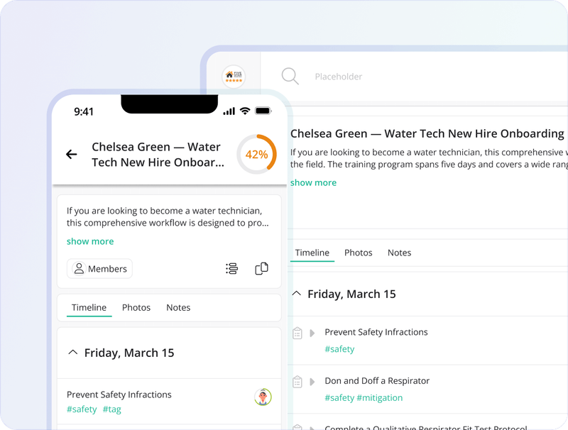
Task: Open the Members button
Action: pos(99,269)
